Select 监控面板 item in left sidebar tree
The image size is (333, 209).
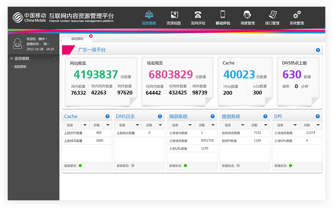pyautogui.click(x=20, y=67)
